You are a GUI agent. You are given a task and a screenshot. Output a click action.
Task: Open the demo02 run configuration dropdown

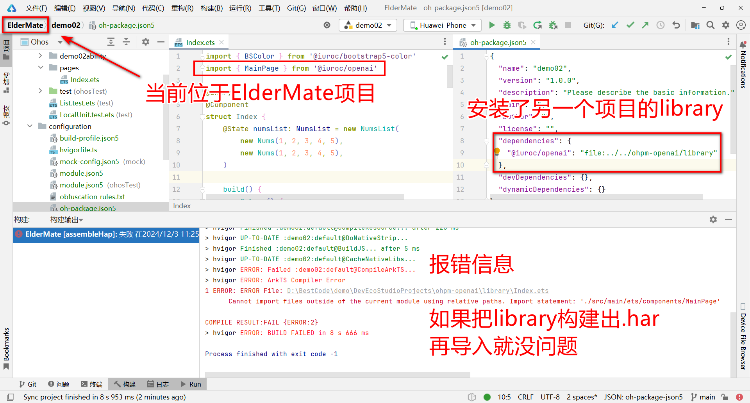click(368, 25)
